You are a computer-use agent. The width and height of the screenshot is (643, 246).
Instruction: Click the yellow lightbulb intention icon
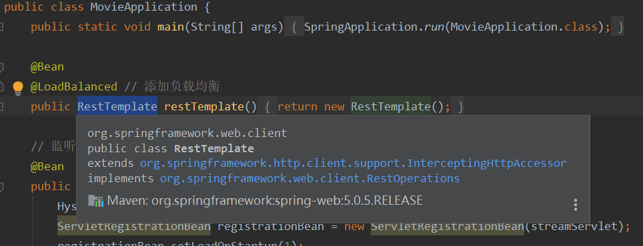pos(17,88)
